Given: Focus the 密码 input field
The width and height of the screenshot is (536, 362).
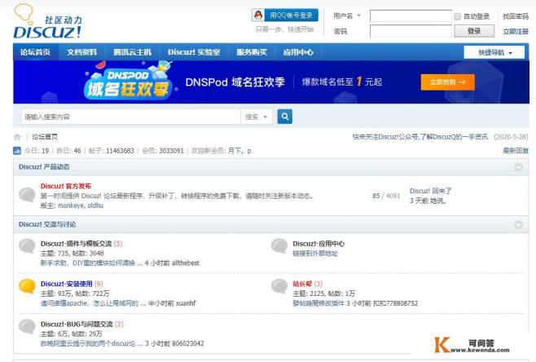Looking at the screenshot, I should click(411, 31).
